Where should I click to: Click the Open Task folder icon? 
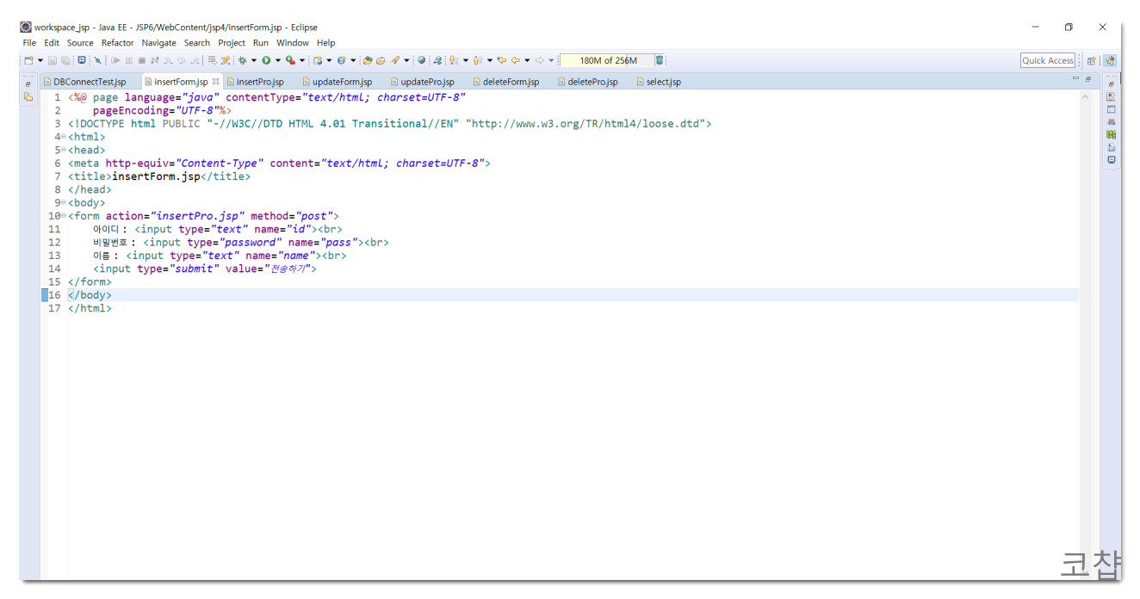coord(381,60)
